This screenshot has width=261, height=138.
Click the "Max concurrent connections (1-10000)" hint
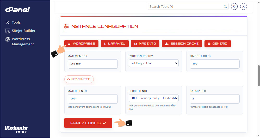click(89, 107)
